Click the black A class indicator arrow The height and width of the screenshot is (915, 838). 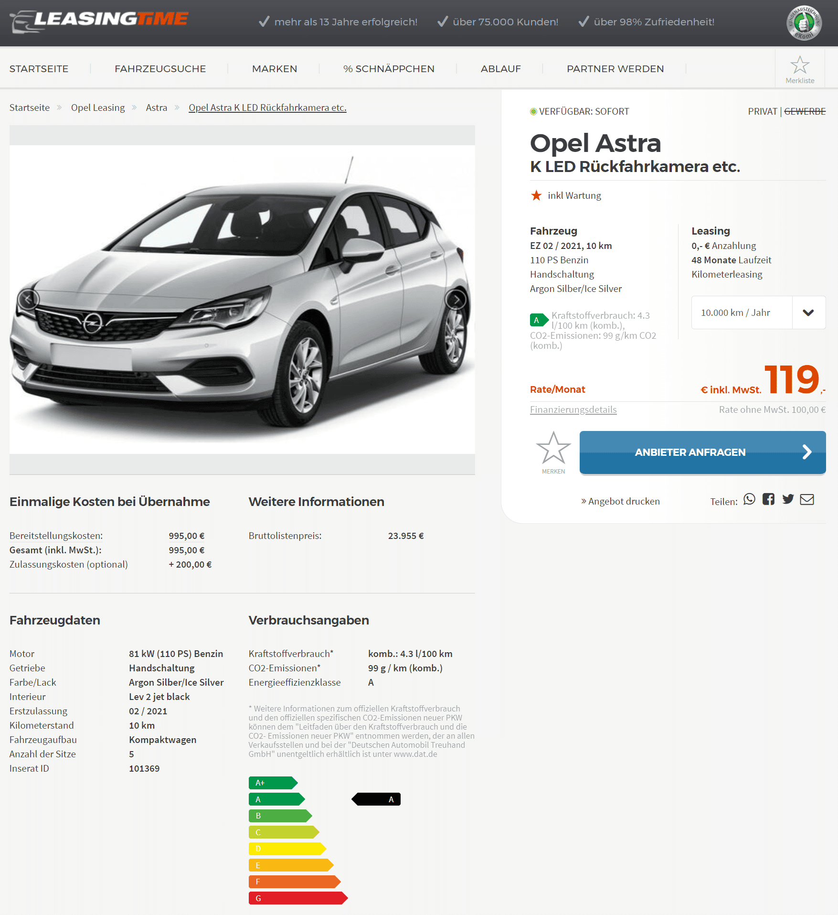click(376, 799)
